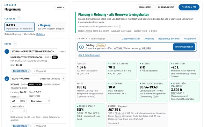The width and height of the screenshot is (204, 127).
Task: Select route step 2 circle marker
Action: [x=7, y=79]
